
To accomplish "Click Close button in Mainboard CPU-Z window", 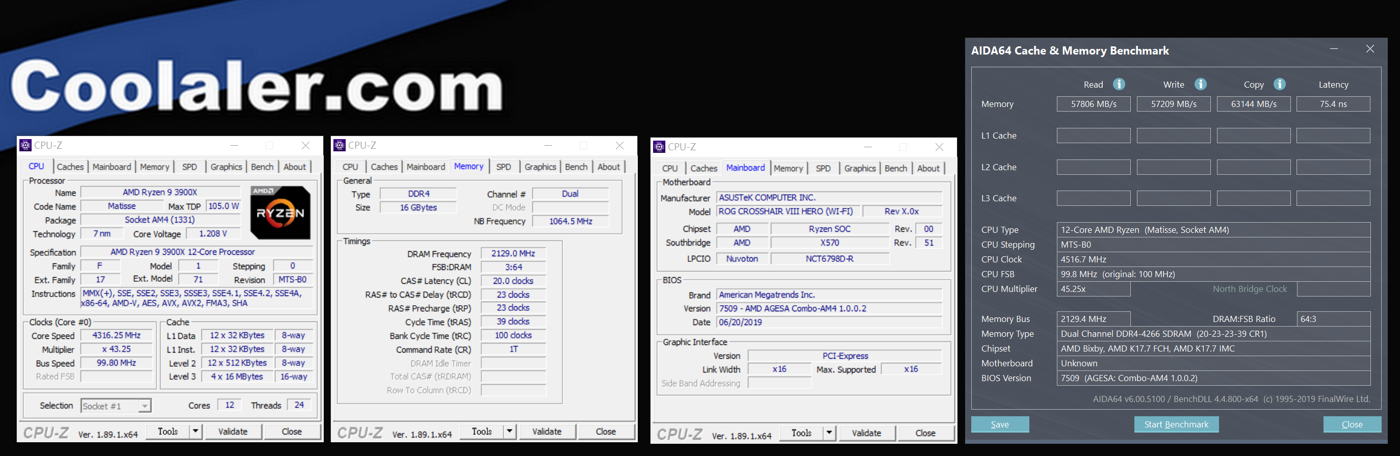I will pos(925,433).
